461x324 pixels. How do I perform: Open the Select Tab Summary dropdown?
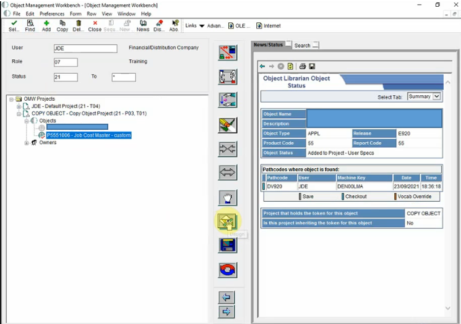[x=437, y=96]
